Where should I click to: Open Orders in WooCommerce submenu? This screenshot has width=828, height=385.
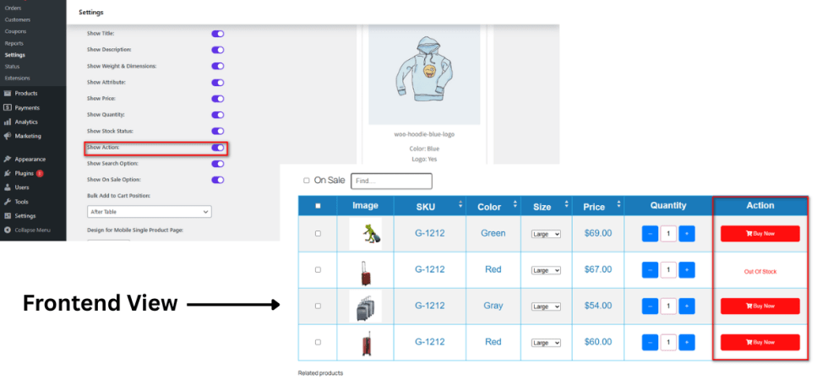click(14, 8)
